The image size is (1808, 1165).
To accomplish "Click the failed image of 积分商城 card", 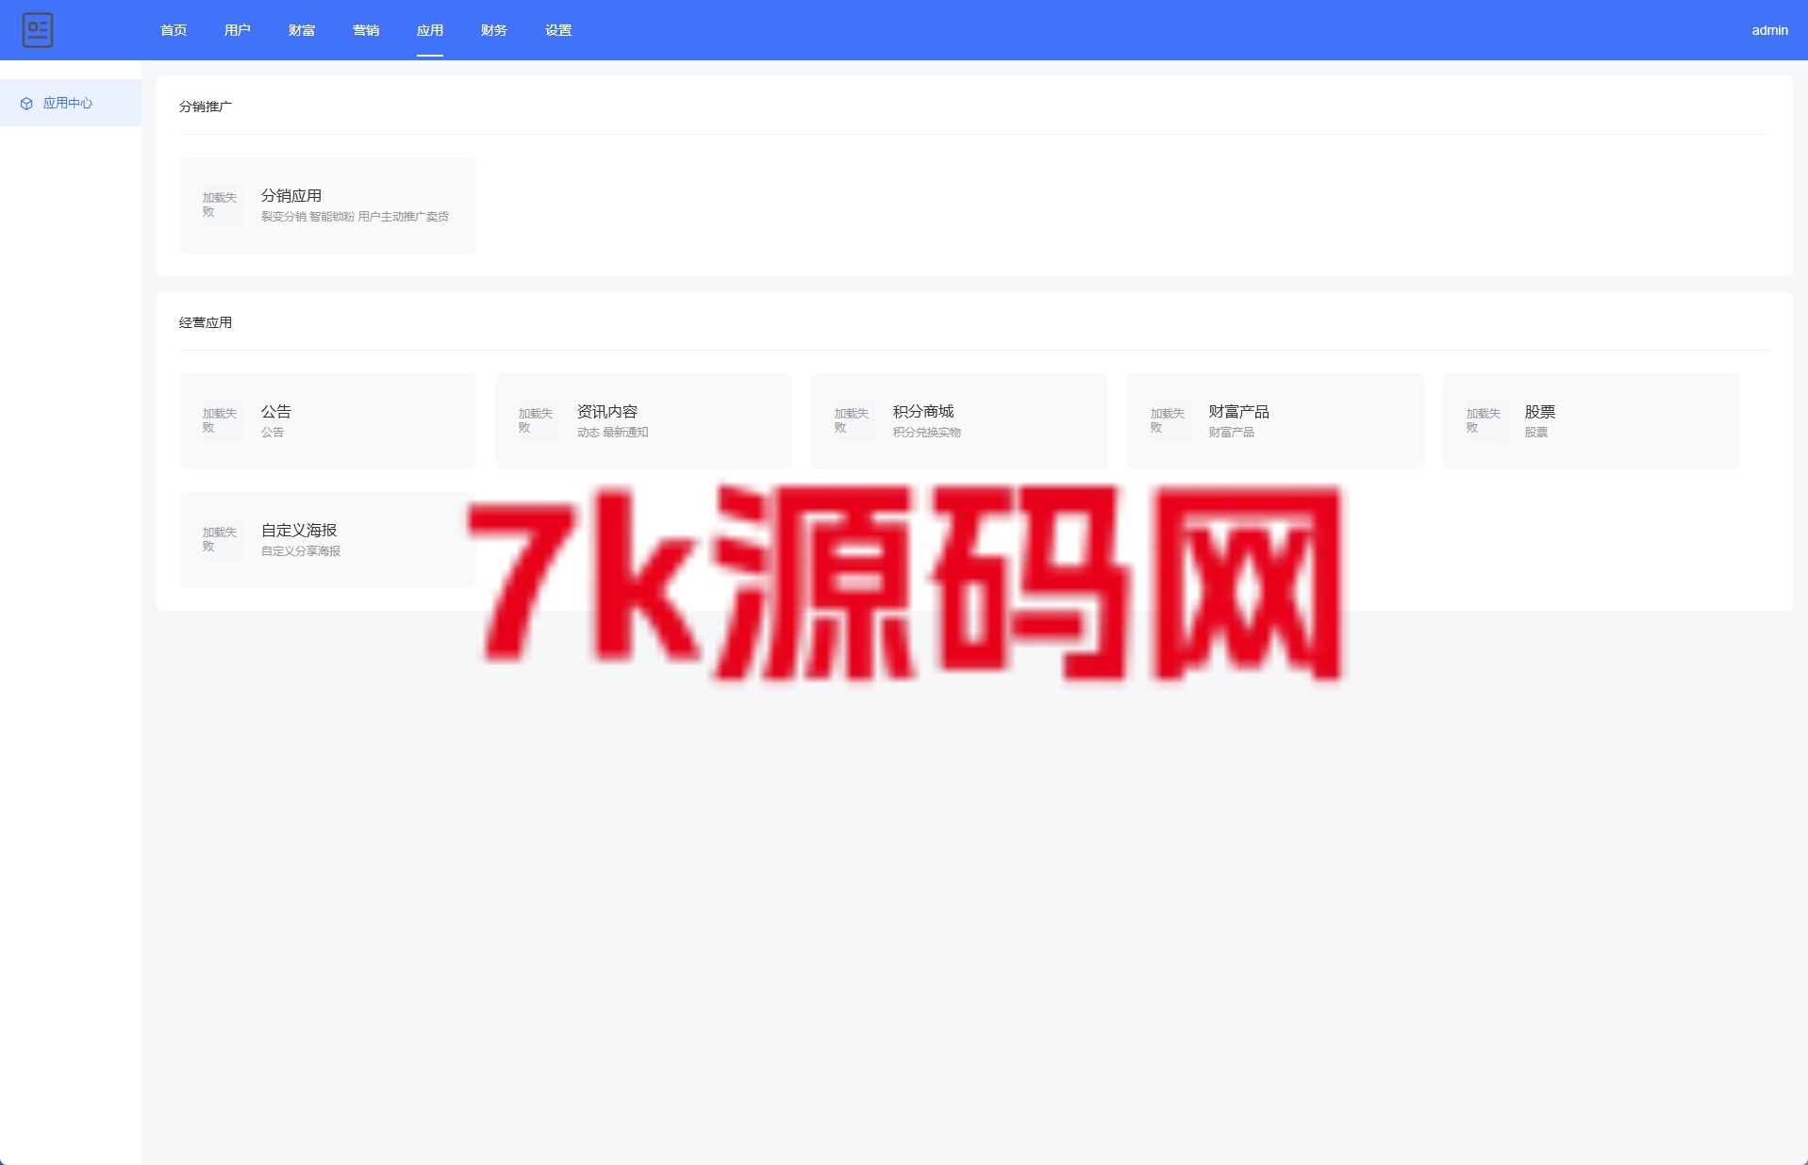I will coord(854,420).
